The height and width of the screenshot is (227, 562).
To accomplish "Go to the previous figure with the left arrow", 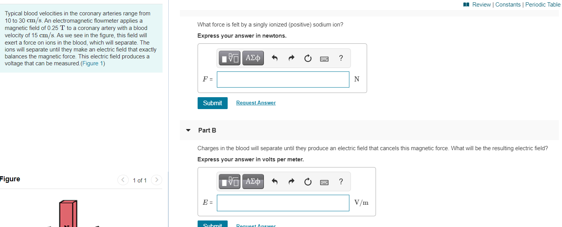I will coord(122,180).
